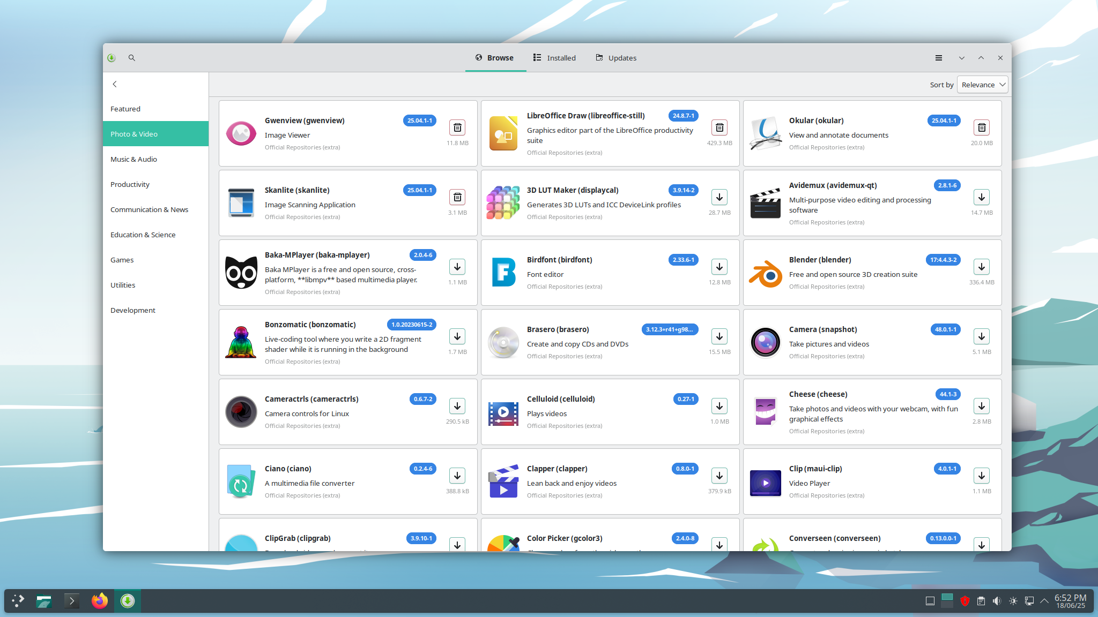
Task: Remove Skanlite using trash icon
Action: click(x=457, y=197)
